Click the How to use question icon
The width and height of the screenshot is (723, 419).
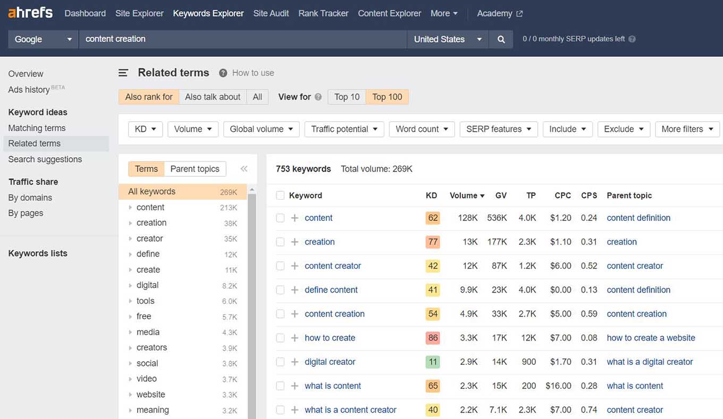click(x=223, y=73)
